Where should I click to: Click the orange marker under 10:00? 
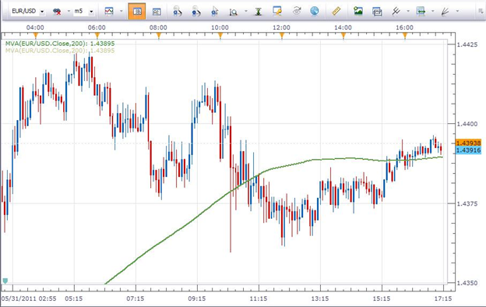[220, 35]
